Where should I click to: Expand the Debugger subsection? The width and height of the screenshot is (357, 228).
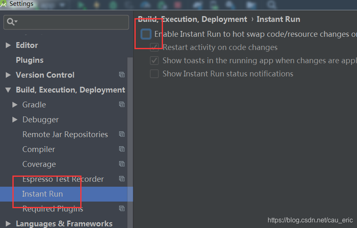(15, 119)
